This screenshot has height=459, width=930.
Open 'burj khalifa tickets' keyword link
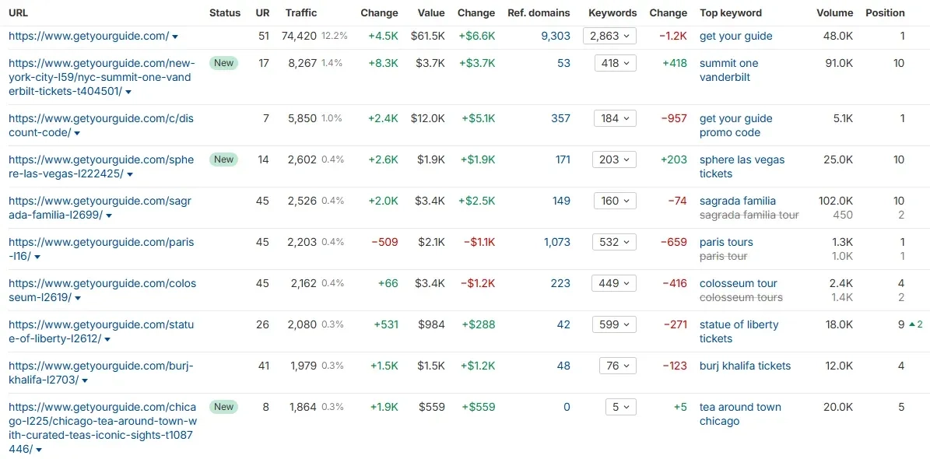[x=745, y=366]
